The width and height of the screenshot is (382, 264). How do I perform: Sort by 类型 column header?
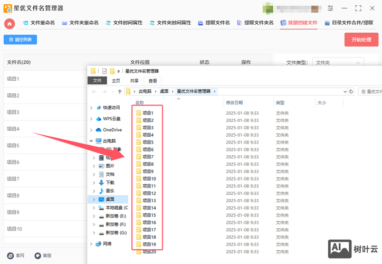click(280, 102)
